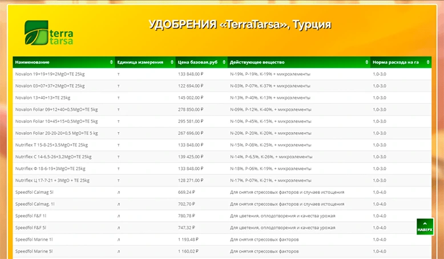Click N-09%, P-12%, K-40% composition cell

pyautogui.click(x=271, y=110)
